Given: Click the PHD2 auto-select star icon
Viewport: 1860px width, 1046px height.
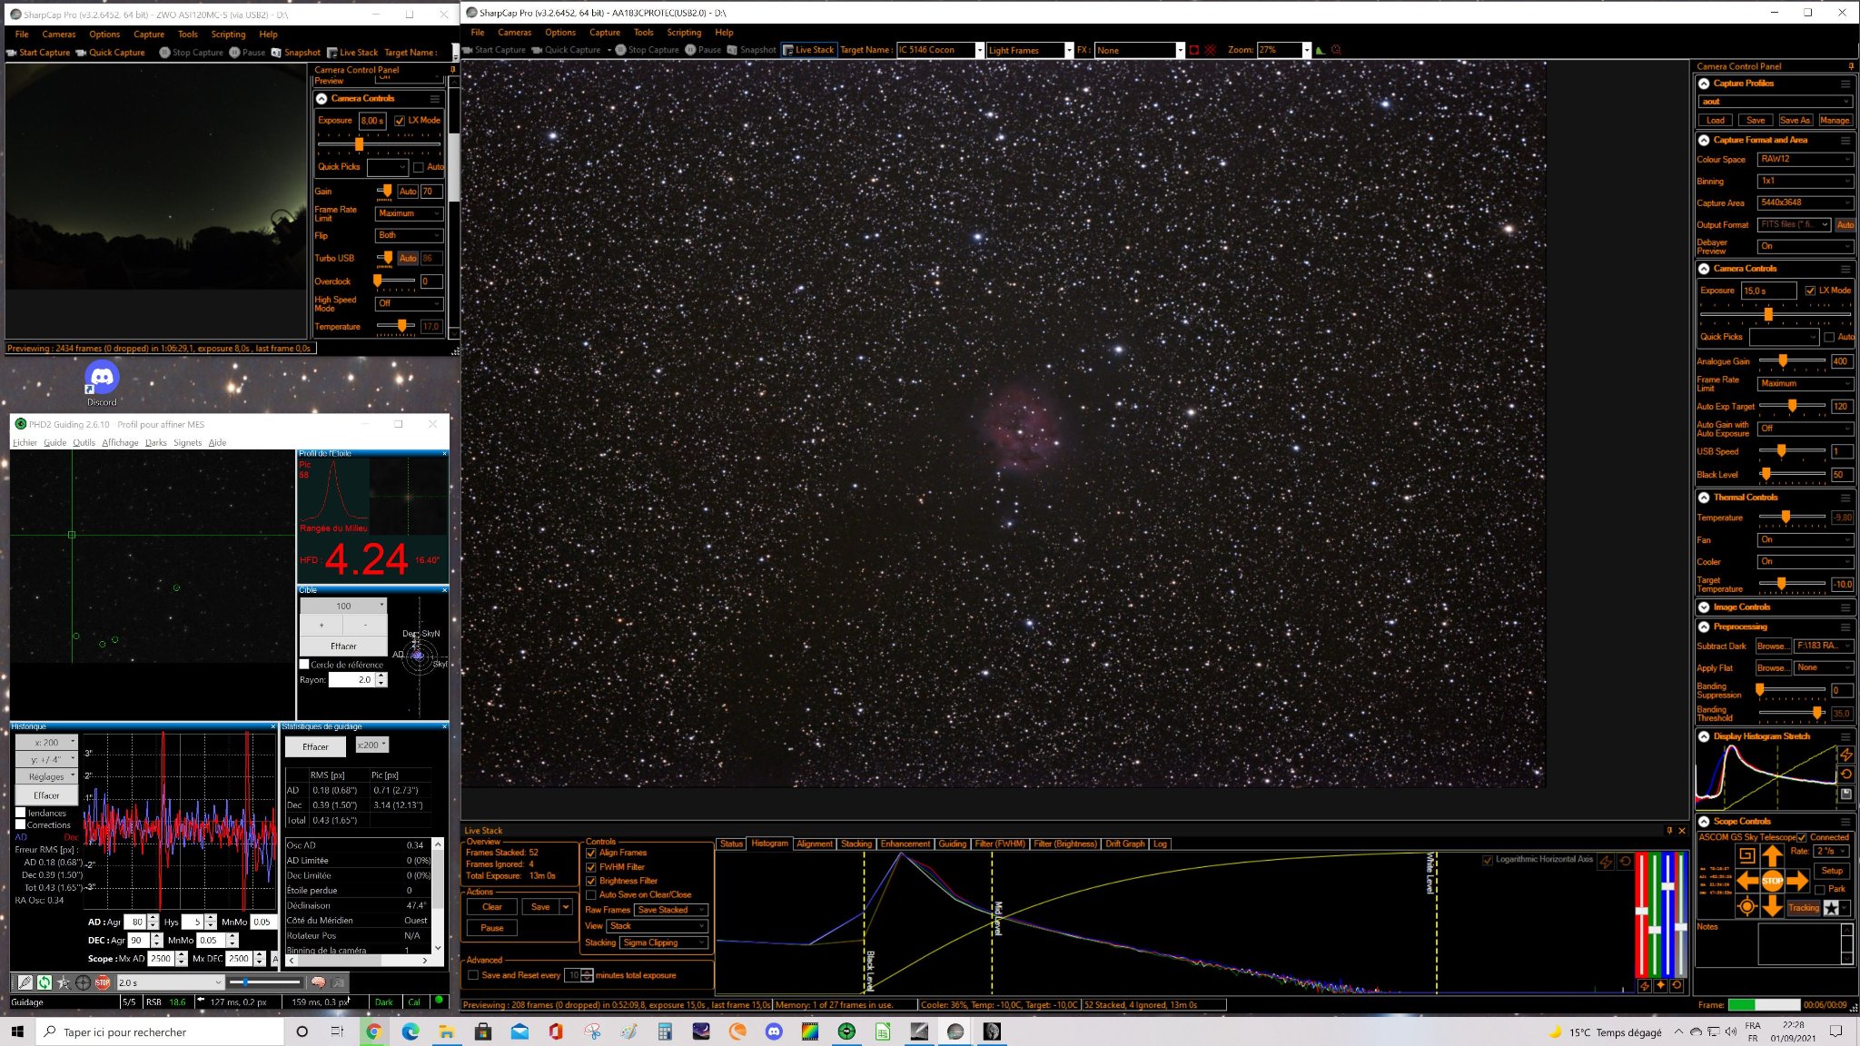Looking at the screenshot, I should tap(63, 982).
